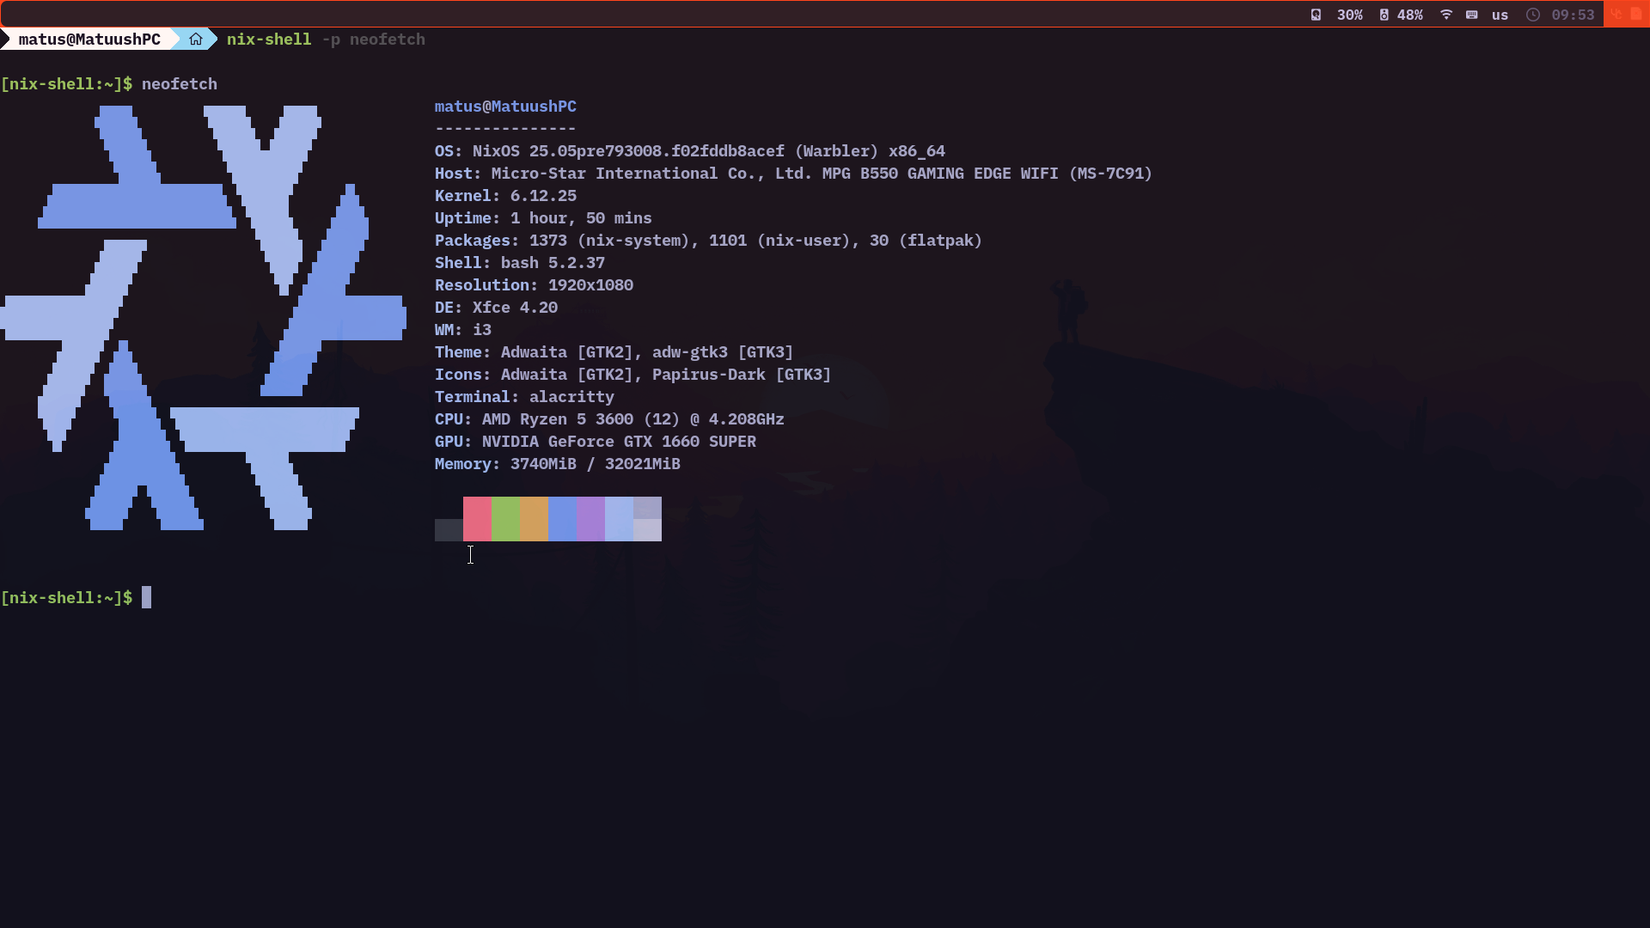
Task: Click the home folder icon in prompt
Action: point(196,40)
